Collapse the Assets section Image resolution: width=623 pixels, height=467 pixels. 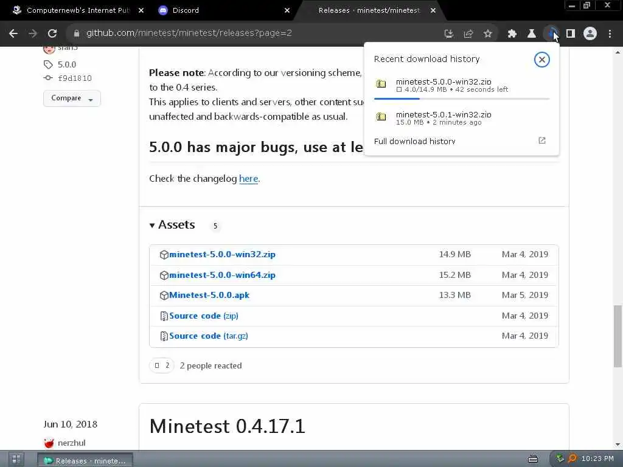(x=172, y=225)
